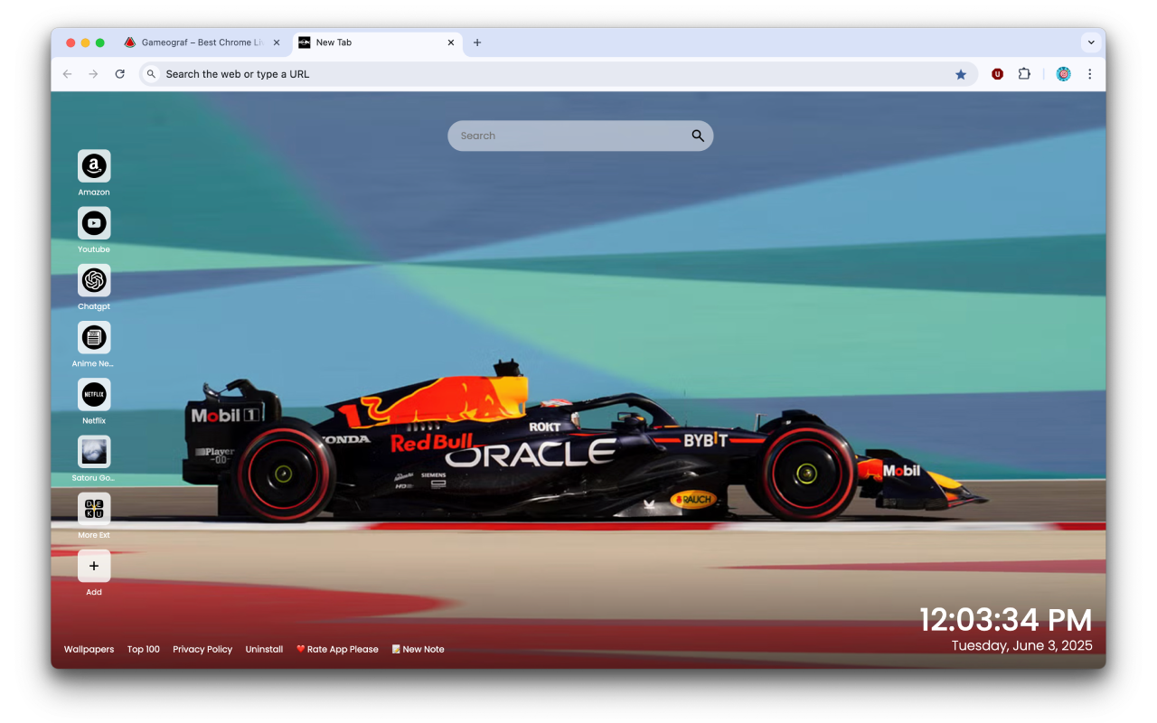
Task: Open the tab search chevron
Action: pos(1091,42)
